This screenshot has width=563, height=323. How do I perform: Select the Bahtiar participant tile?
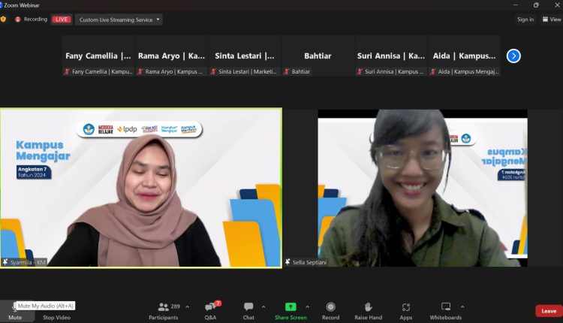click(318, 56)
